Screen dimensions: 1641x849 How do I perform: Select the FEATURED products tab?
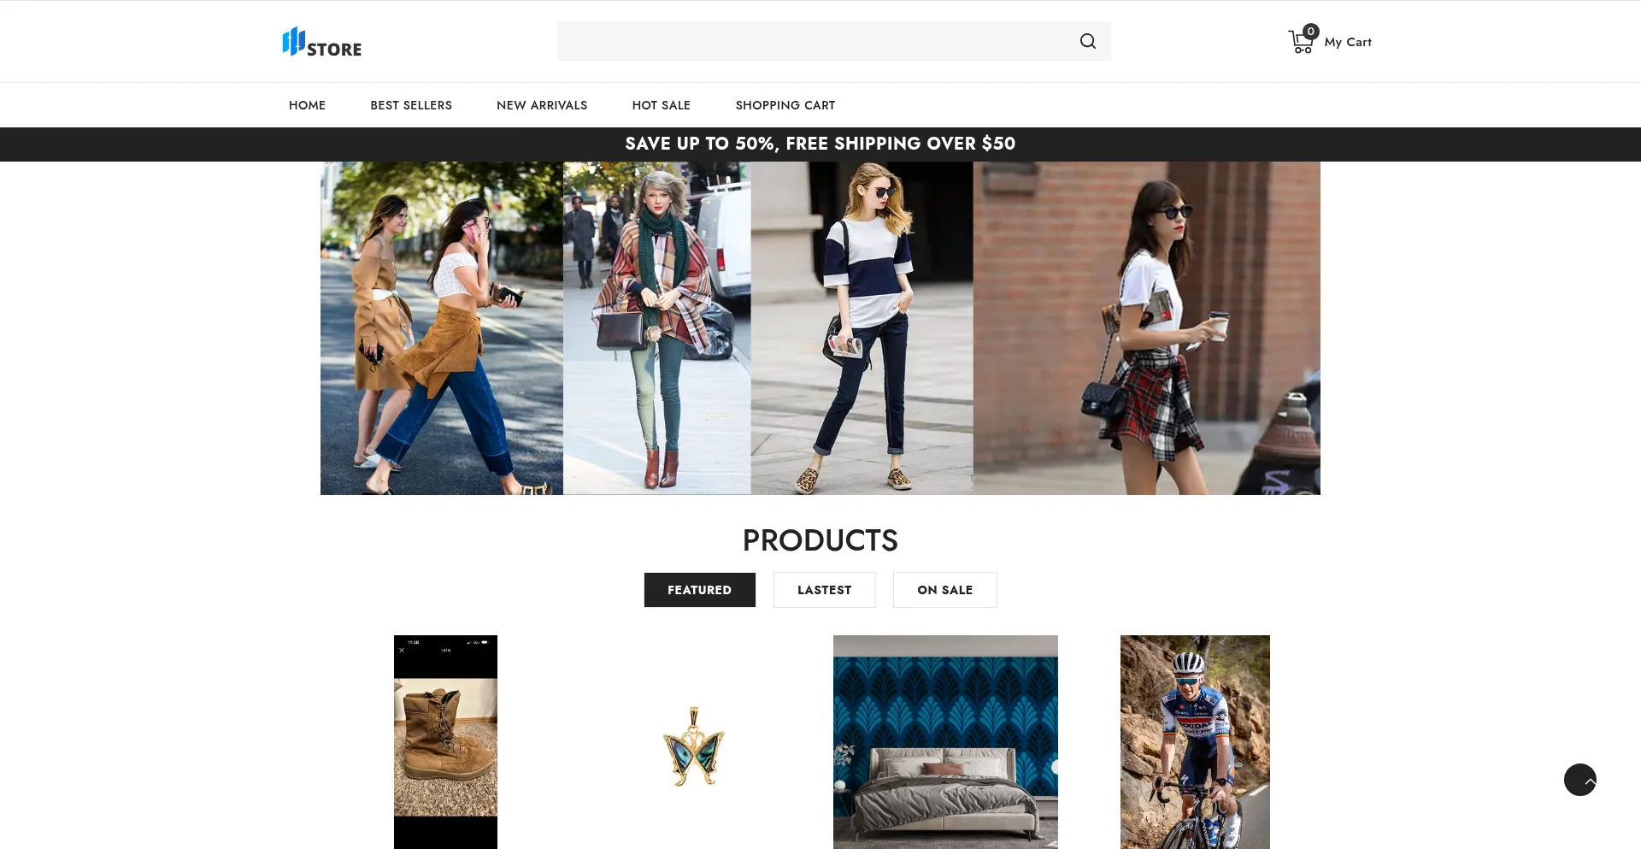point(700,590)
